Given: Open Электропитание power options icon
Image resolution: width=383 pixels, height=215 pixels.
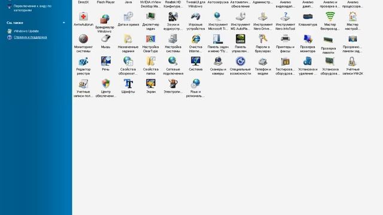Looking at the screenshot, I should [x=173, y=84].
